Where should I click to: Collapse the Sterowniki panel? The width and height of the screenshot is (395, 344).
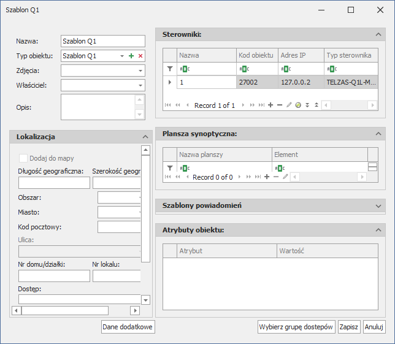pos(378,34)
